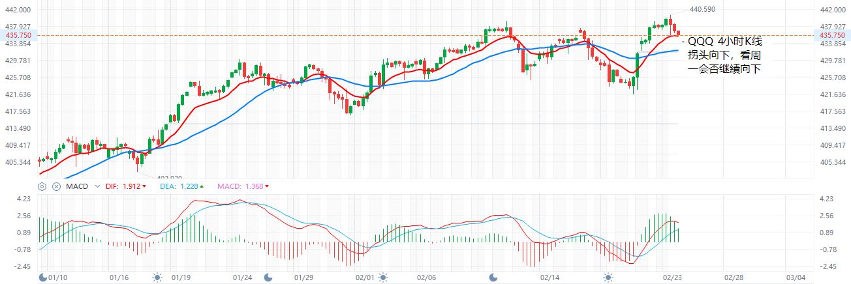
Task: Click the 01/29 date on time axis
Action: (x=304, y=277)
